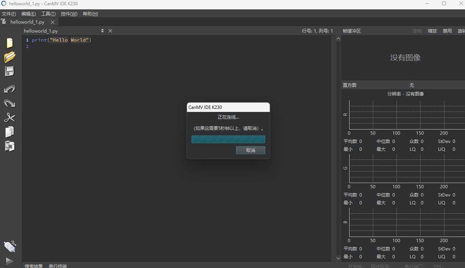This screenshot has height=268, width=465.
Task: Click the Undo arrow icon
Action: (9, 89)
